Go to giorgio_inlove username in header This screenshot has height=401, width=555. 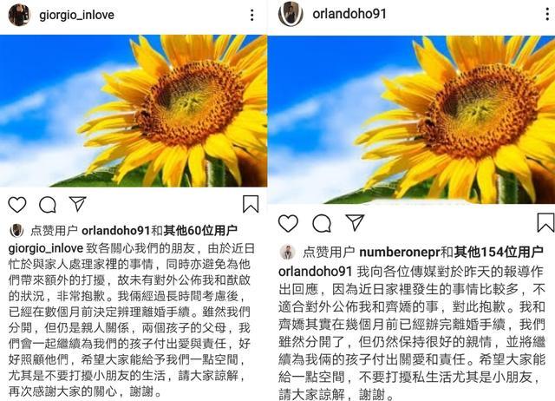77,15
